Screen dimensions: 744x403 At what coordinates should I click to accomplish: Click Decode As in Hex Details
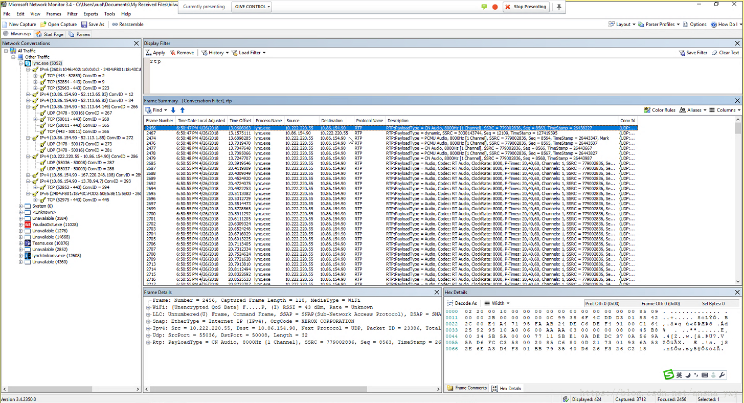pyautogui.click(x=462, y=303)
